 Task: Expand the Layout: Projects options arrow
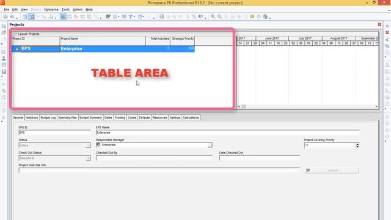pyautogui.click(x=15, y=34)
